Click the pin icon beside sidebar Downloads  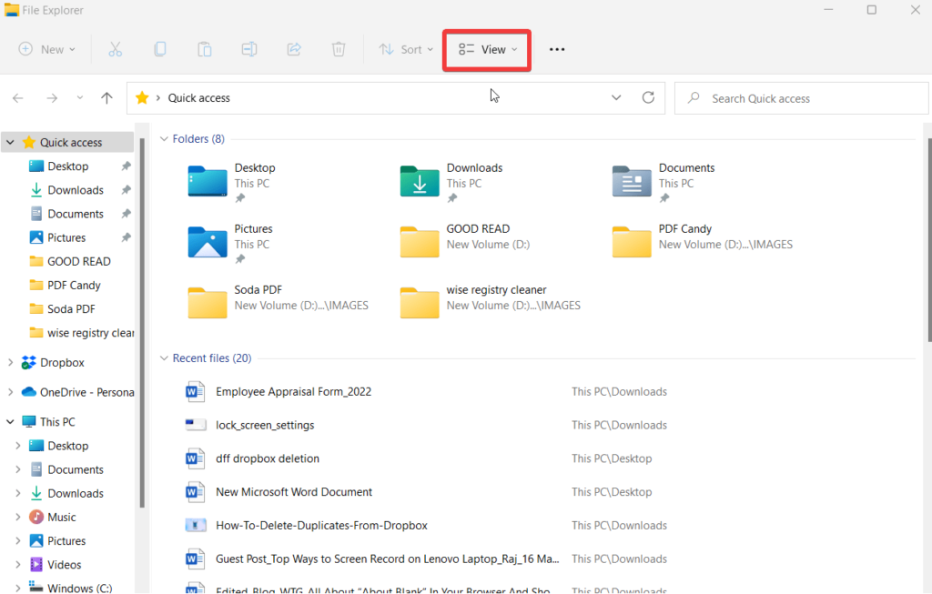pyautogui.click(x=126, y=190)
